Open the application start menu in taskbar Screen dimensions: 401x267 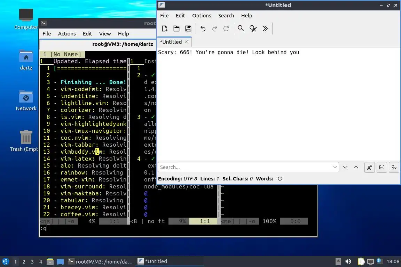(x=6, y=261)
